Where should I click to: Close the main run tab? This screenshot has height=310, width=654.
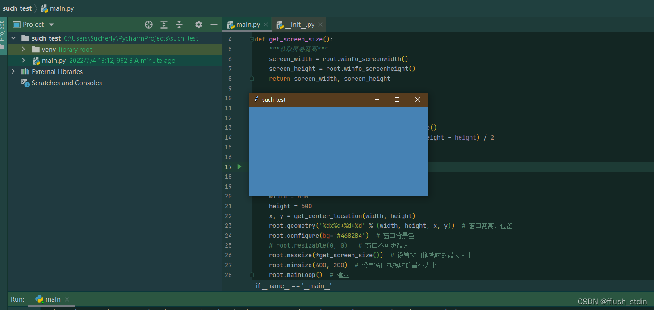coord(67,299)
